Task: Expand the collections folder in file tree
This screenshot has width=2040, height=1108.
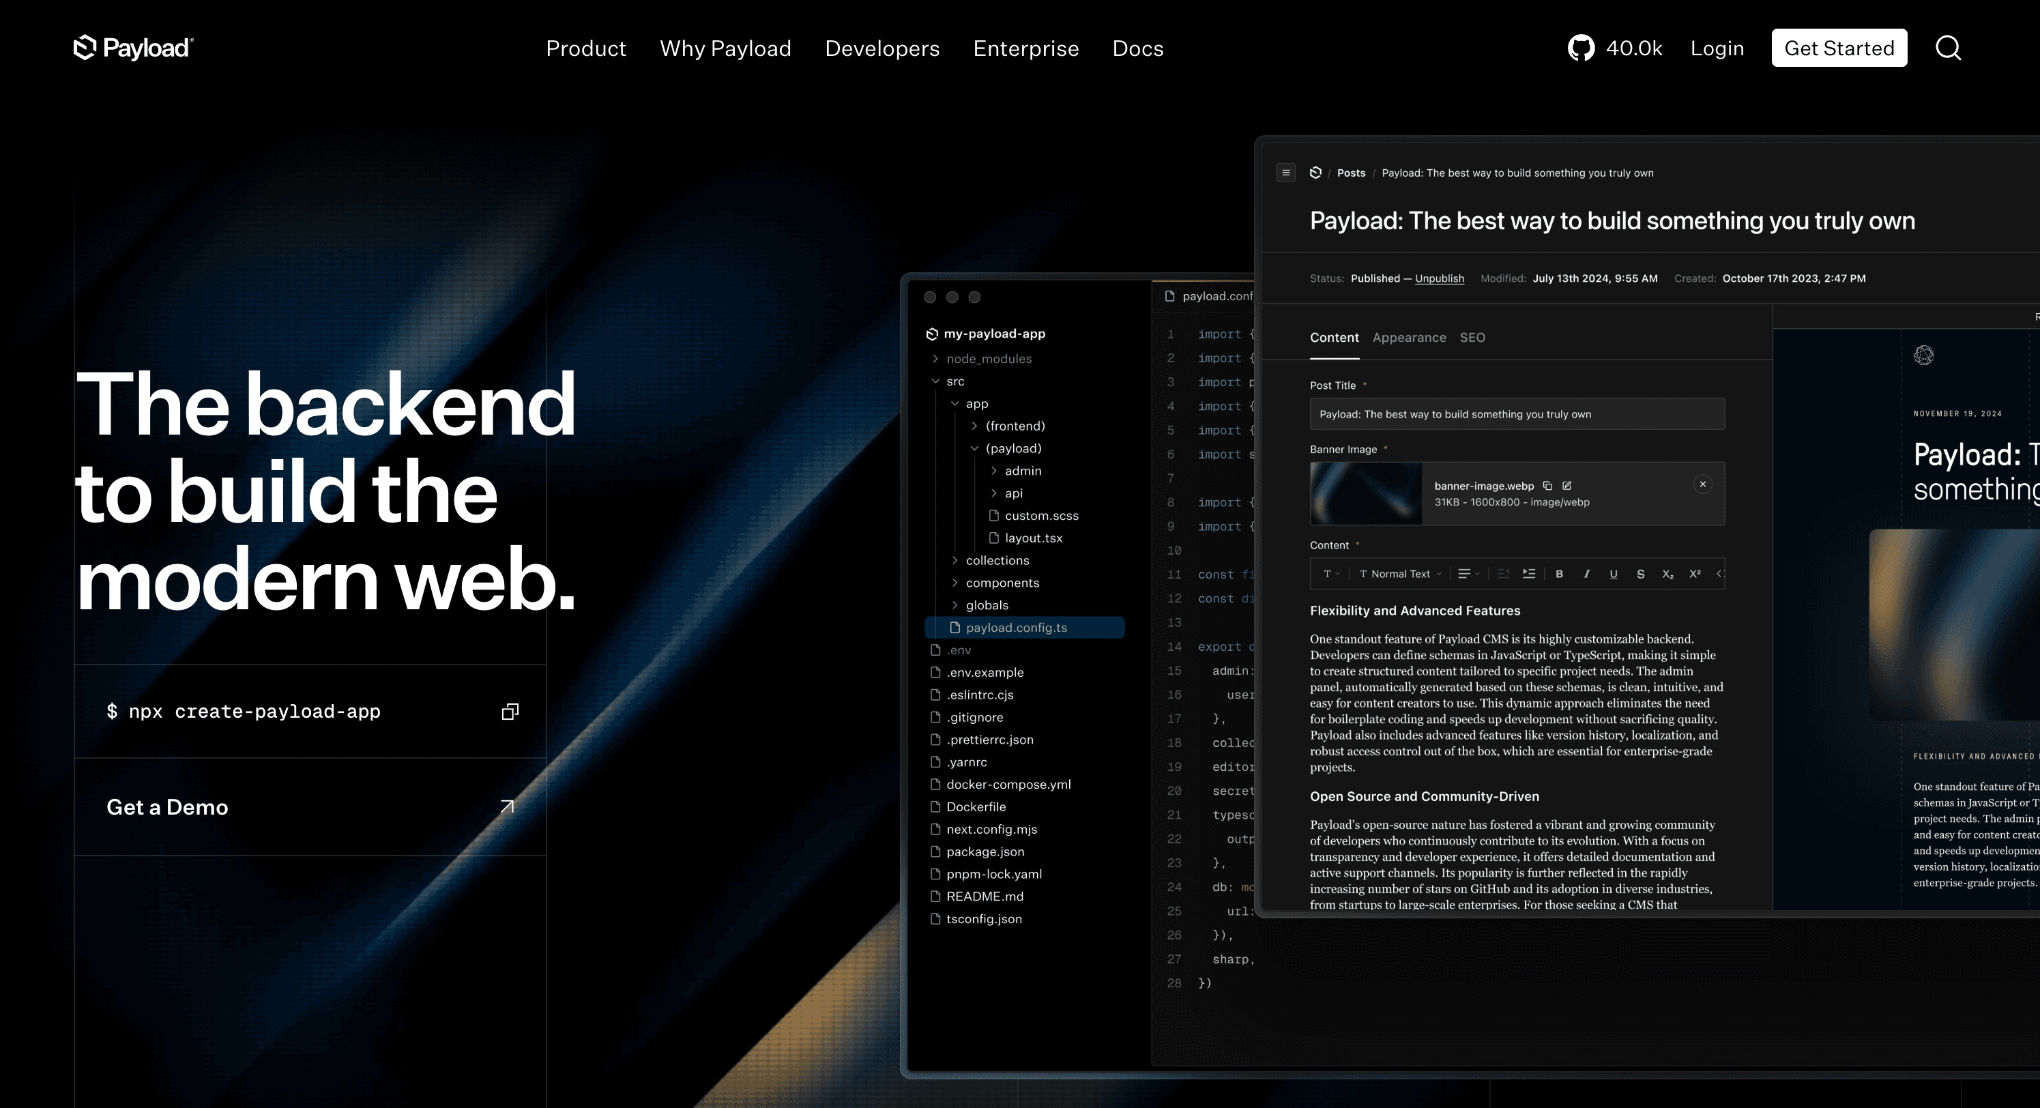Action: 996,560
